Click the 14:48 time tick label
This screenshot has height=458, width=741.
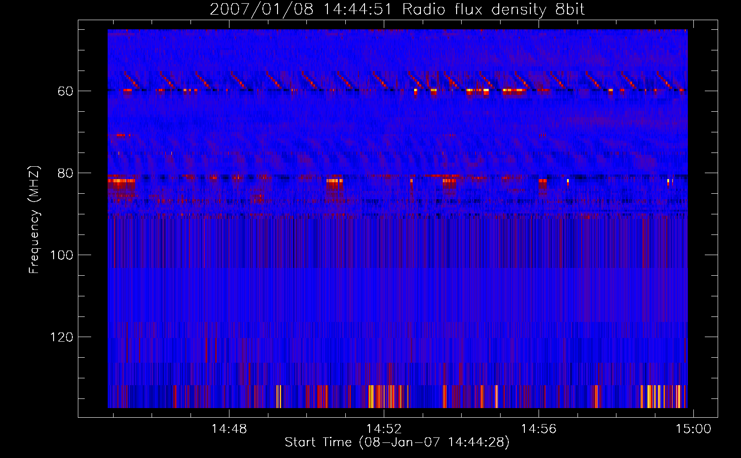tap(229, 429)
